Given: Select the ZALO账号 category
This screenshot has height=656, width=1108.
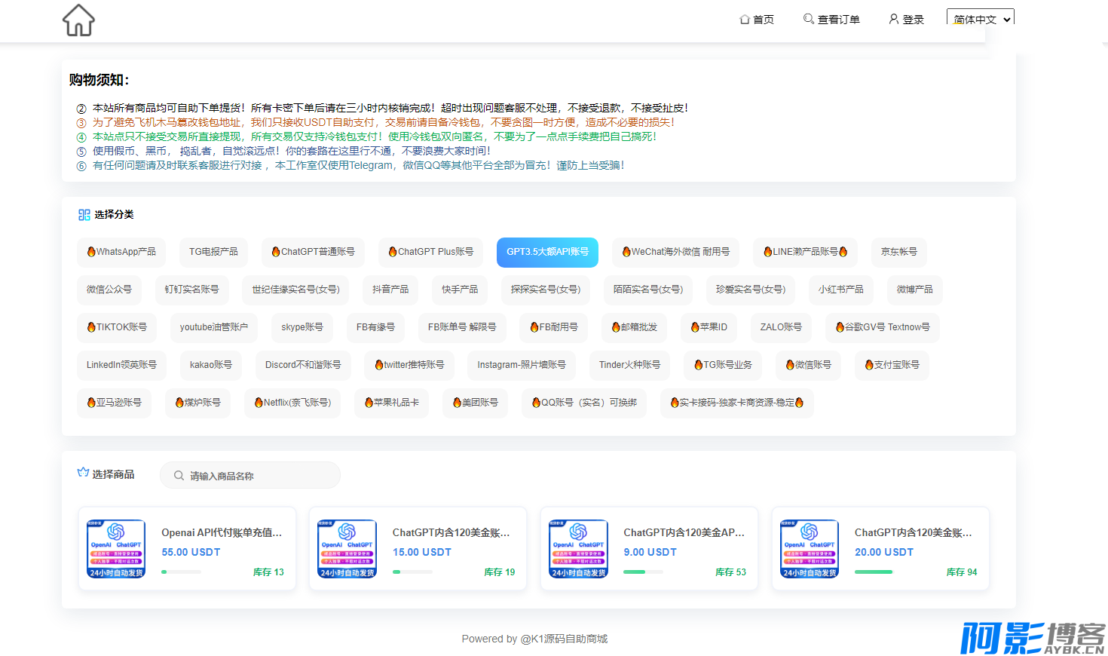Looking at the screenshot, I should coord(781,327).
